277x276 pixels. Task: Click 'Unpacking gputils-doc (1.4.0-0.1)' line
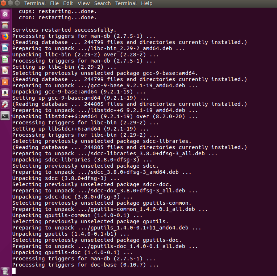(72, 252)
